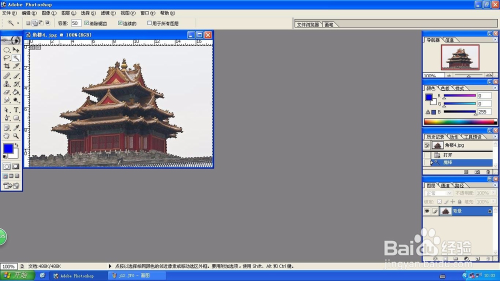Screen dimensions: 500x281
Task: Select the Type tool
Action: 16,110
